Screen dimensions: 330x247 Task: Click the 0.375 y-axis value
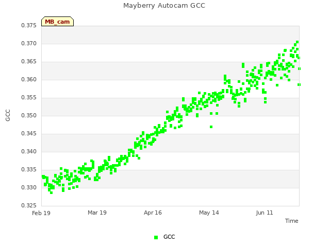[29, 25]
